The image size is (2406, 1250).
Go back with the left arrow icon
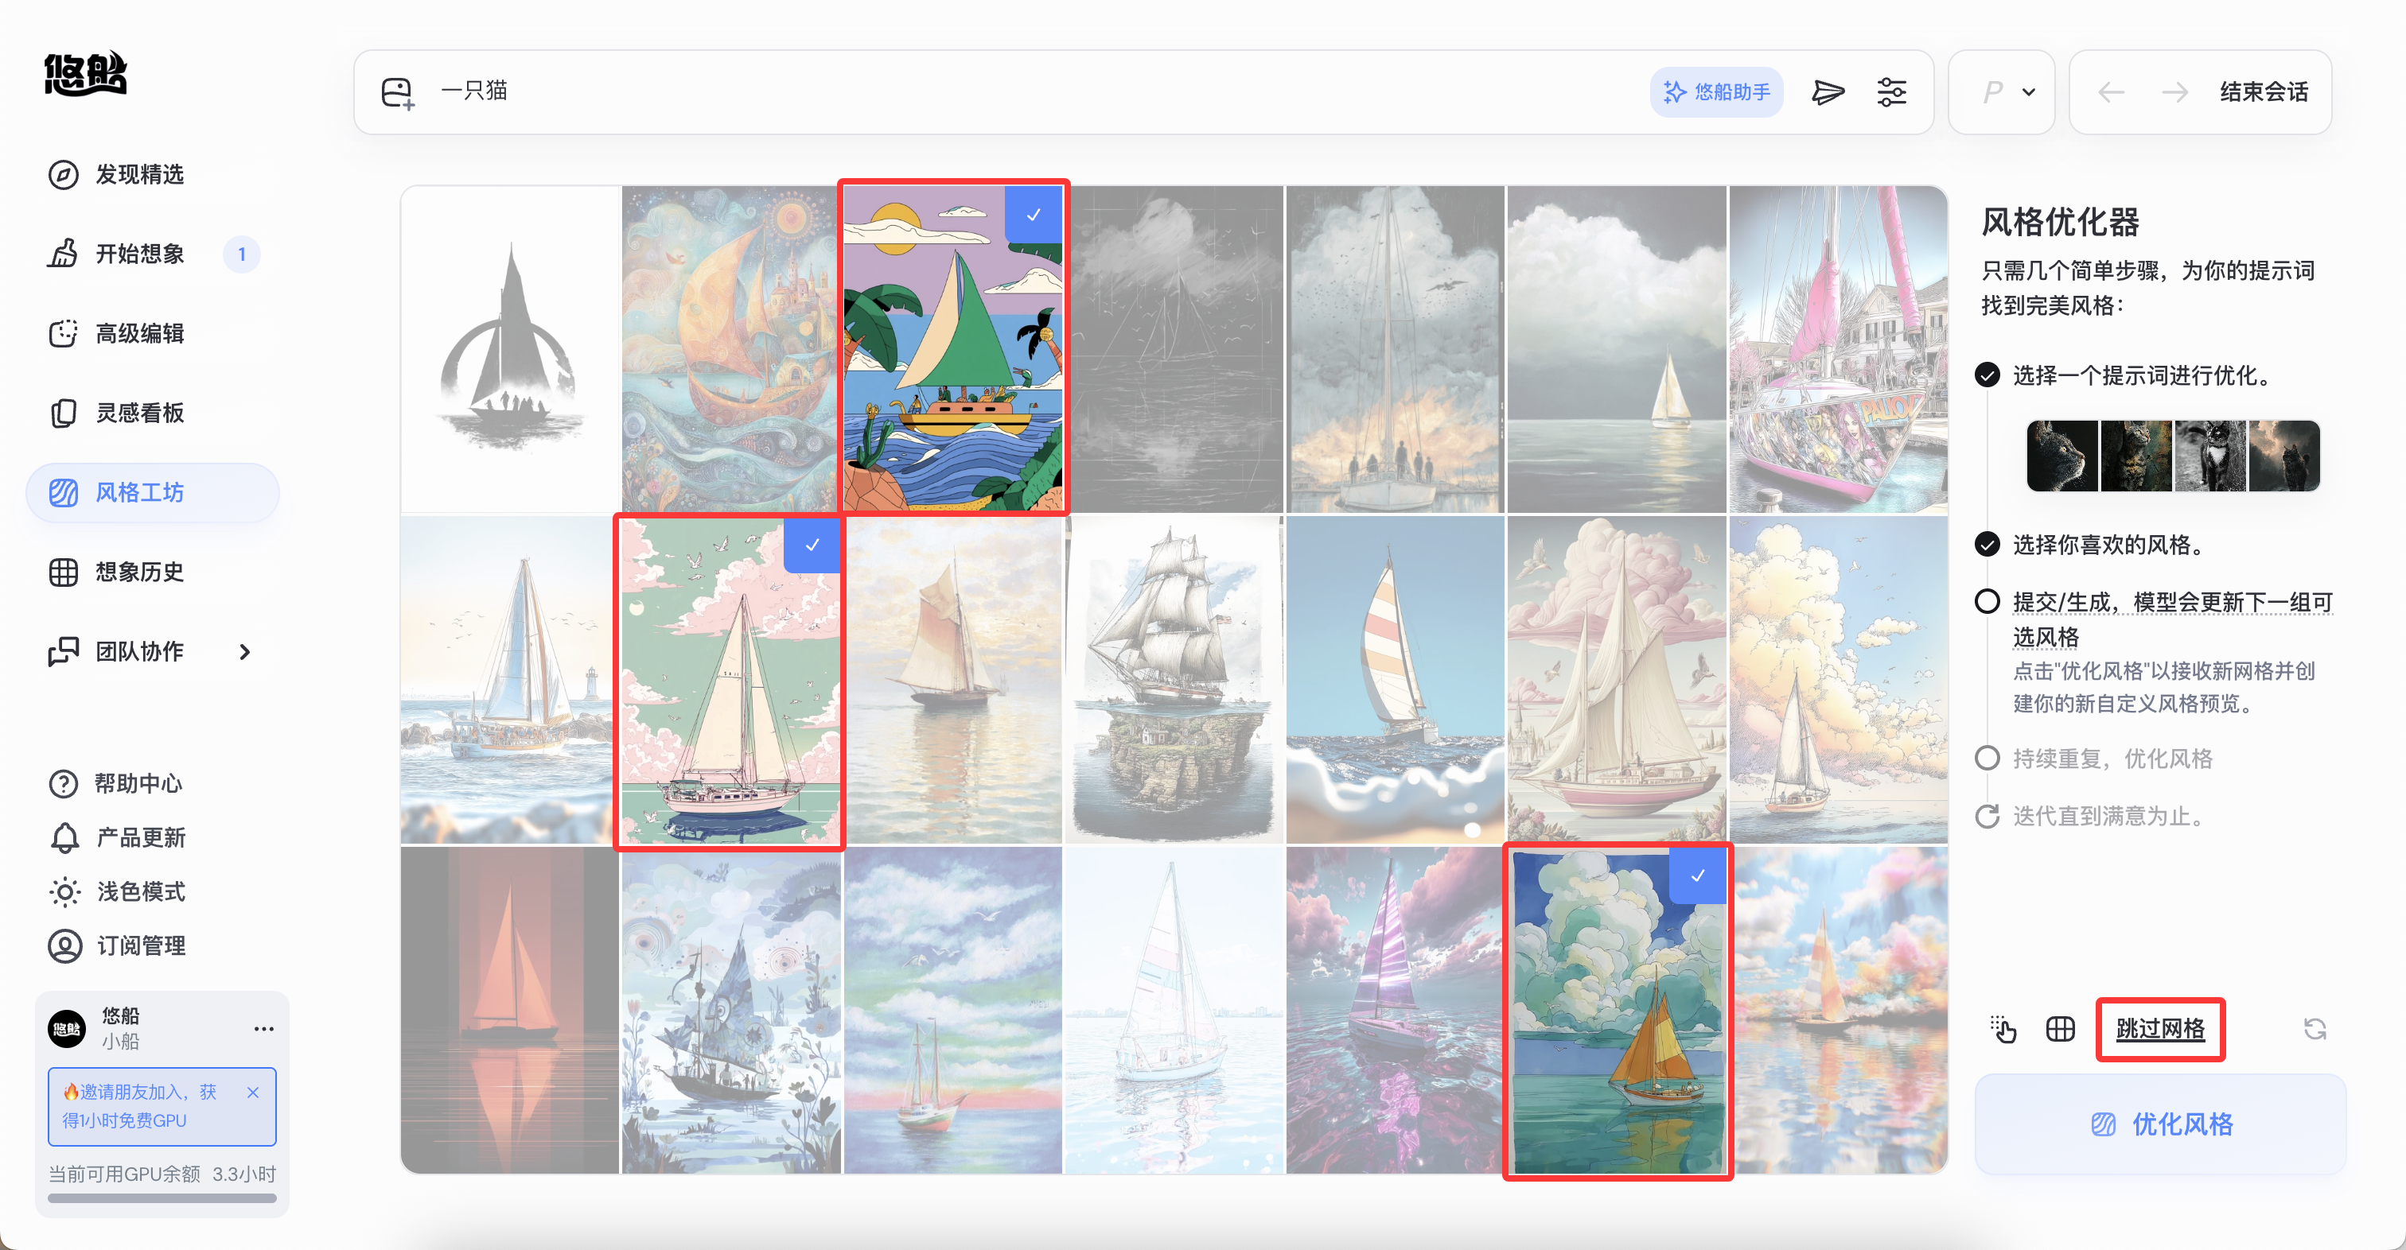2111,91
